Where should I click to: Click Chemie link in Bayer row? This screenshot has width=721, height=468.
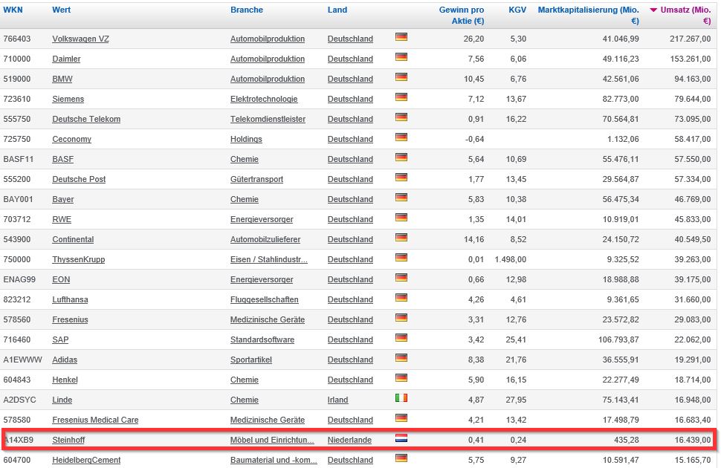point(244,200)
